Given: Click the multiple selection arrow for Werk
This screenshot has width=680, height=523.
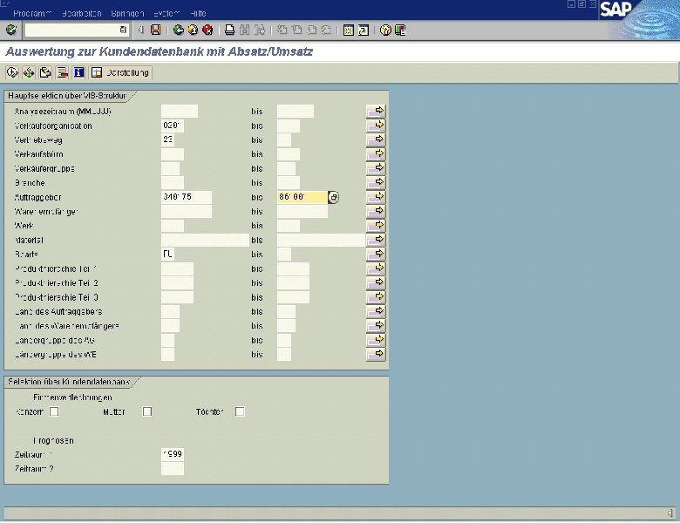Looking at the screenshot, I should click(x=376, y=226).
